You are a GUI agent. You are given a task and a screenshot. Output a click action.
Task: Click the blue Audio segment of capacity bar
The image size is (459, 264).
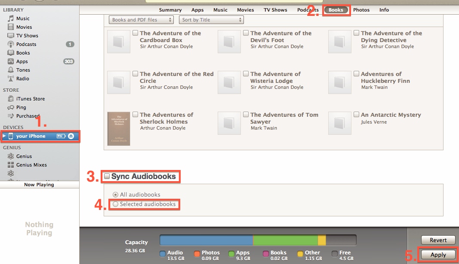pos(206,240)
